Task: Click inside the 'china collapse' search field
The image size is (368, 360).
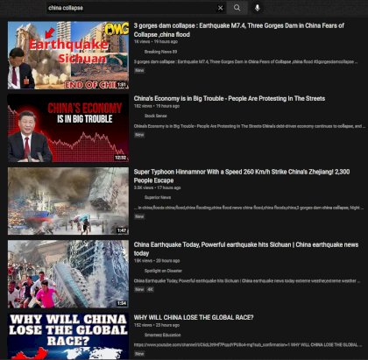Action: pyautogui.click(x=131, y=8)
